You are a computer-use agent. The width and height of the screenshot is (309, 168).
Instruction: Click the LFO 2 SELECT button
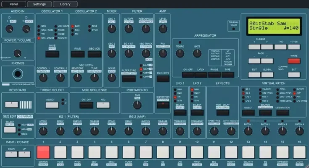pyautogui.click(x=197, y=113)
